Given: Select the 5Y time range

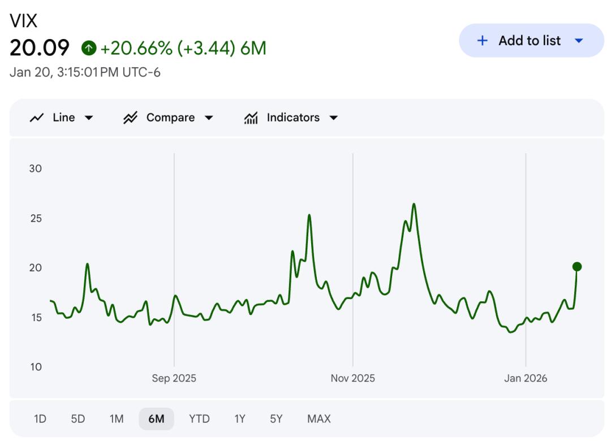Looking at the screenshot, I should (x=276, y=419).
